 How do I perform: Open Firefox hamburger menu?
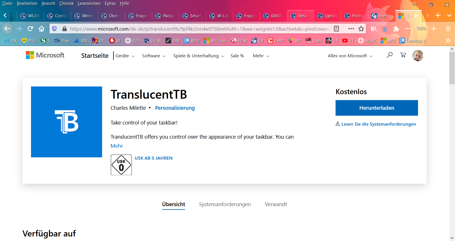point(448,29)
